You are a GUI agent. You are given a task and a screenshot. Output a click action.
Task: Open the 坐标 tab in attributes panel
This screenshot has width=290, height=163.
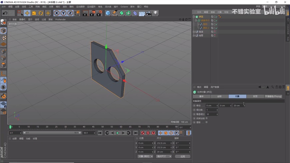(x=219, y=96)
